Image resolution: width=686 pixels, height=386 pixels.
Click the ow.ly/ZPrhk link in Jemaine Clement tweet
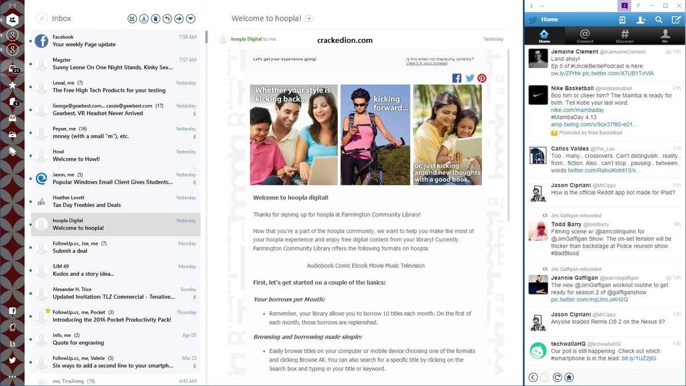click(567, 74)
